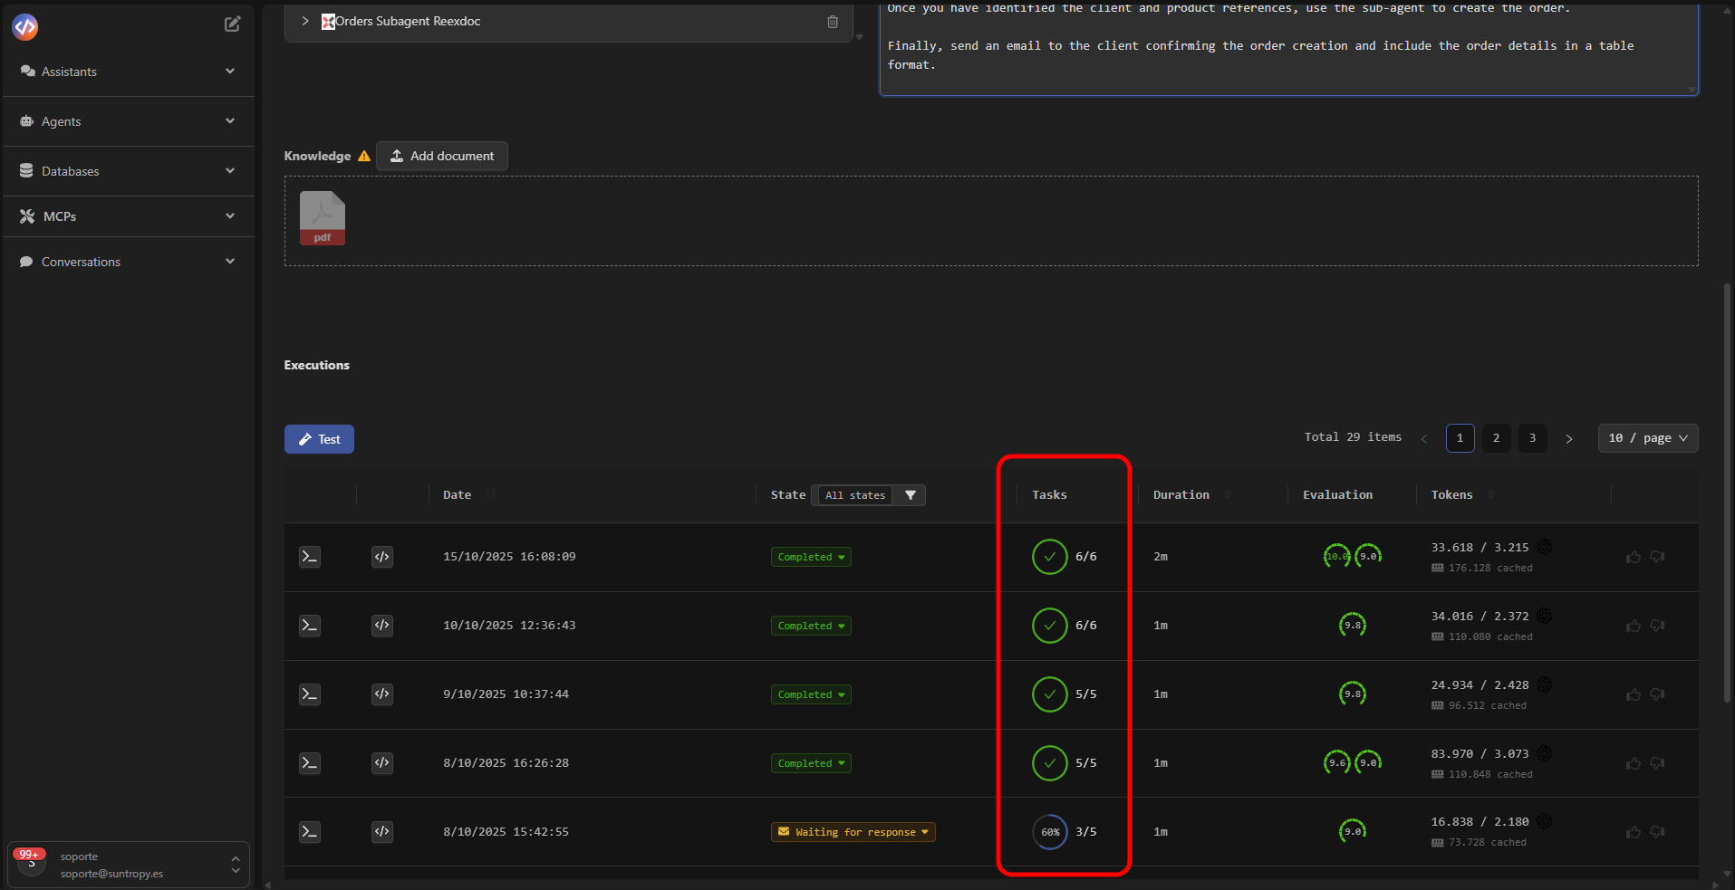1735x890 pixels.
Task: Thumbs up the 8/10/2025 15:42:55 execution
Action: coord(1634,832)
